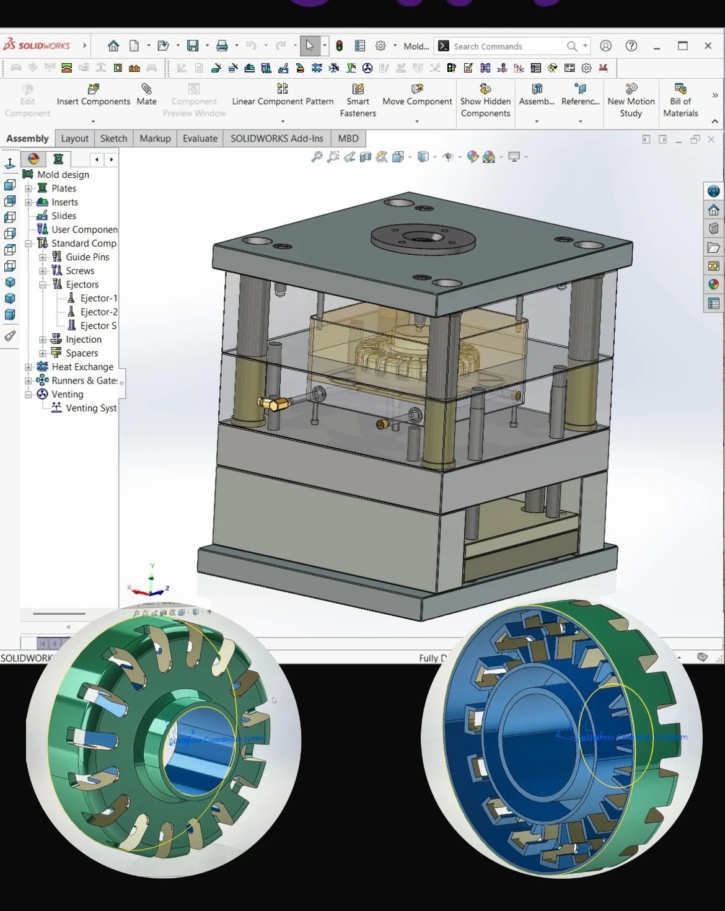Image resolution: width=725 pixels, height=911 pixels.
Task: Open Bill of Materials
Action: (x=680, y=89)
